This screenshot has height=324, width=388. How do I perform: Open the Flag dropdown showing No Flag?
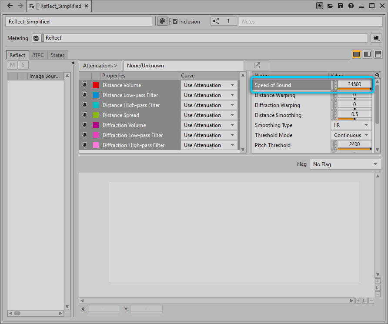[x=345, y=164]
